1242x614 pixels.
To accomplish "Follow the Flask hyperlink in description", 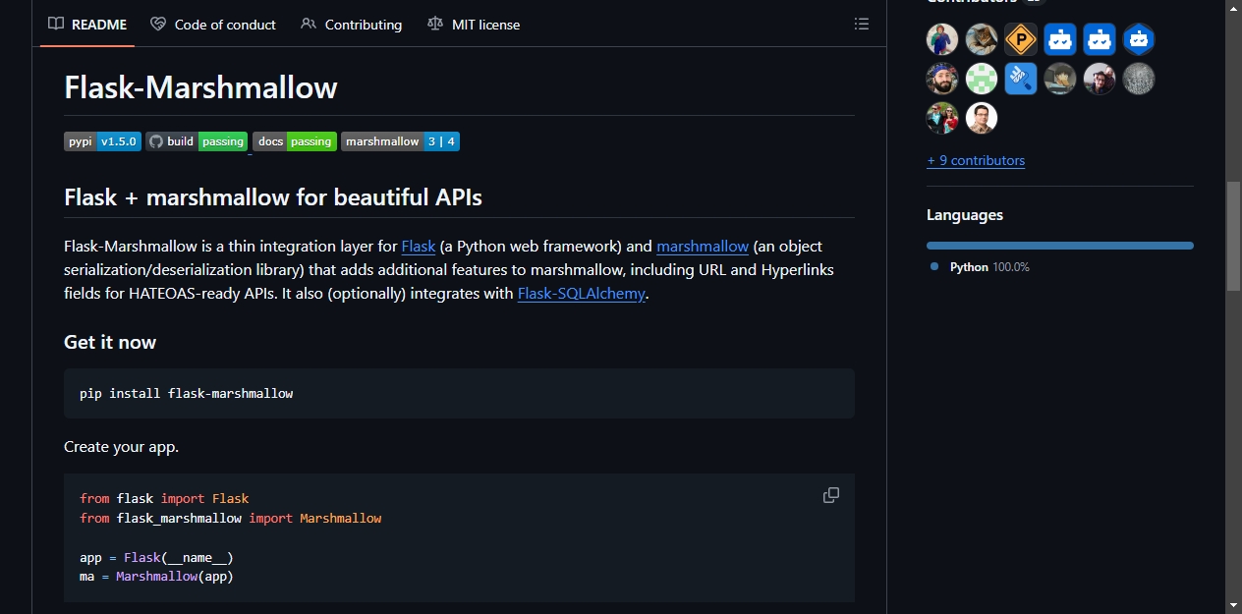I will [419, 247].
